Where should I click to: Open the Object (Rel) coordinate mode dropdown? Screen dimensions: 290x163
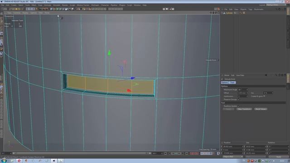pos(233,157)
